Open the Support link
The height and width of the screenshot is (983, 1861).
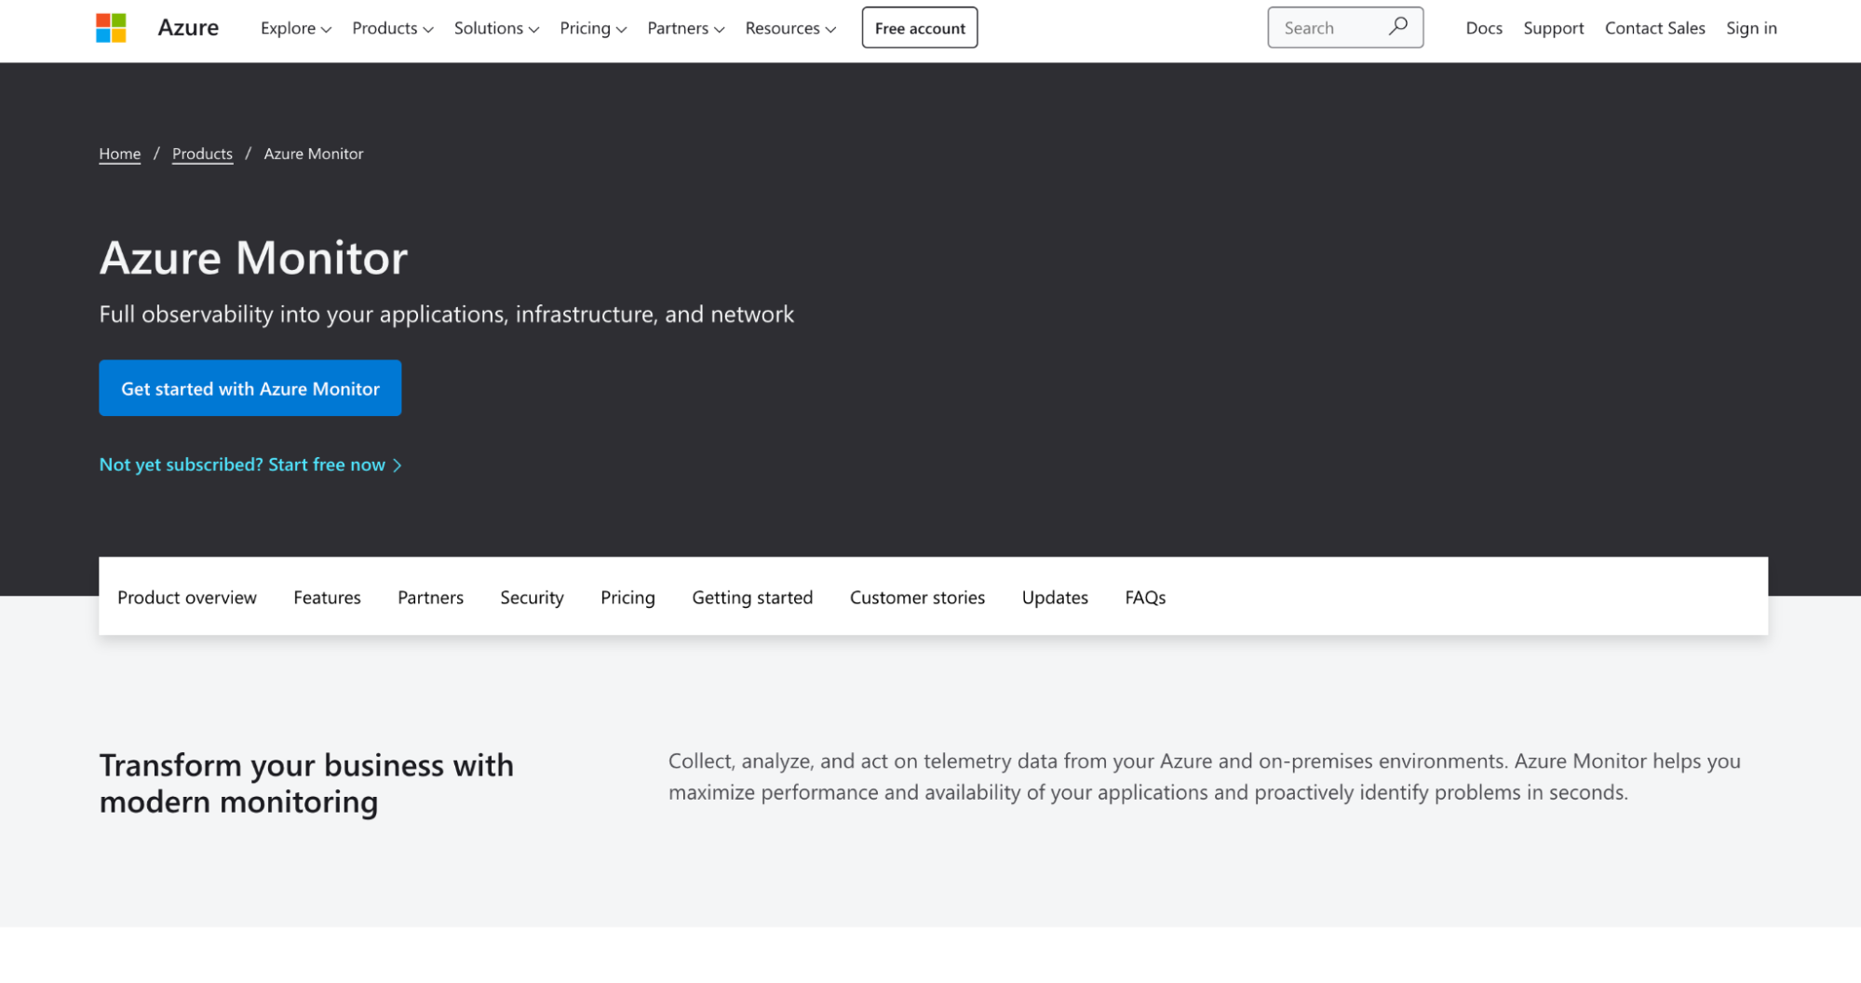[1553, 28]
